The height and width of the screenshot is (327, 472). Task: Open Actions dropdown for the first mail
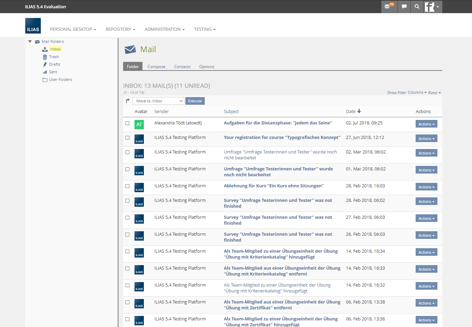pyautogui.click(x=426, y=124)
